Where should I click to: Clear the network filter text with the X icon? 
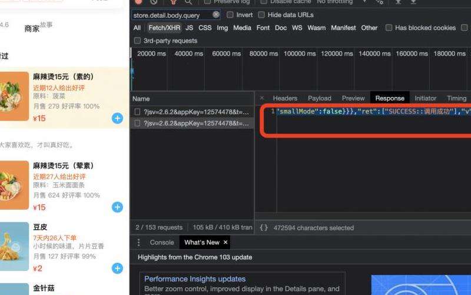point(216,15)
